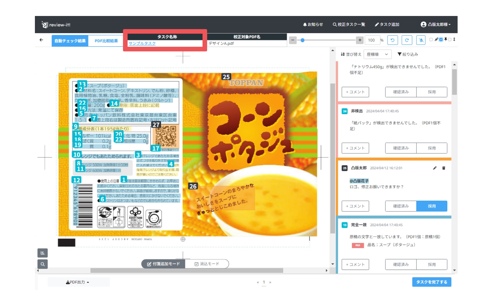
Task: Click the comment panel vertical scrollbar
Action: click(454, 82)
